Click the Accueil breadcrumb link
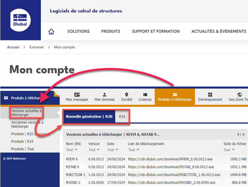This screenshot has width=248, height=187. point(13,47)
